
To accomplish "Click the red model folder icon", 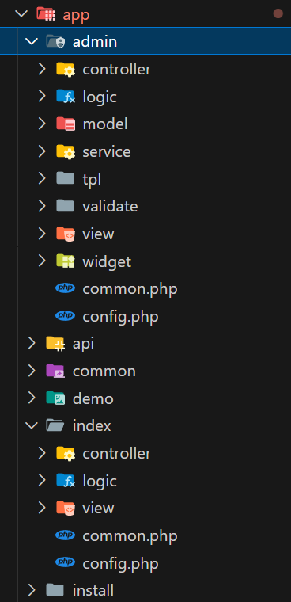I will point(66,124).
